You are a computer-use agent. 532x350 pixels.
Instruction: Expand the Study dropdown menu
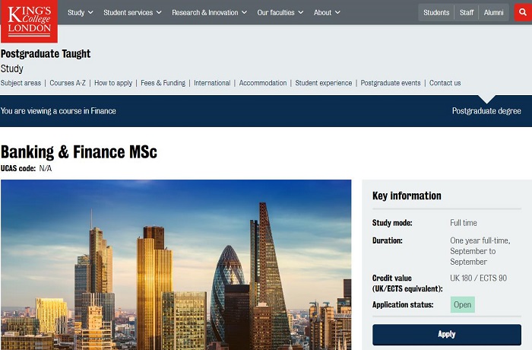80,12
